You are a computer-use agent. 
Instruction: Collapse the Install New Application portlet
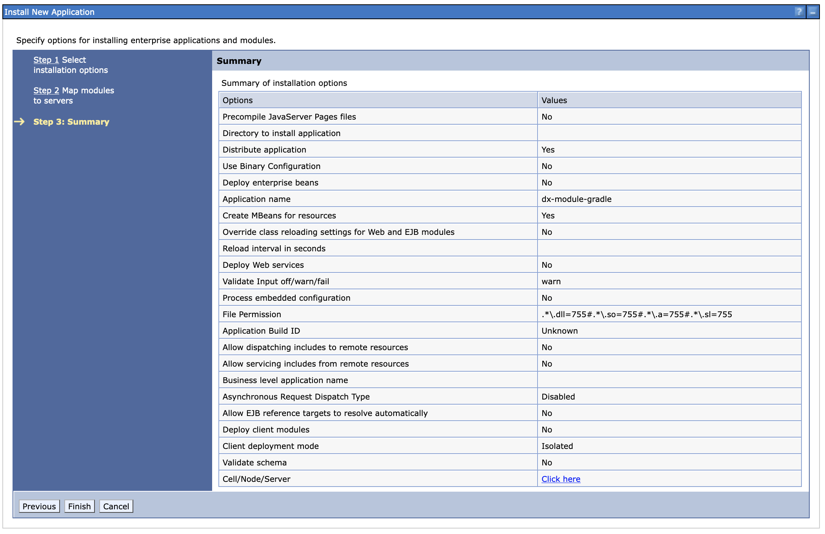pos(812,12)
